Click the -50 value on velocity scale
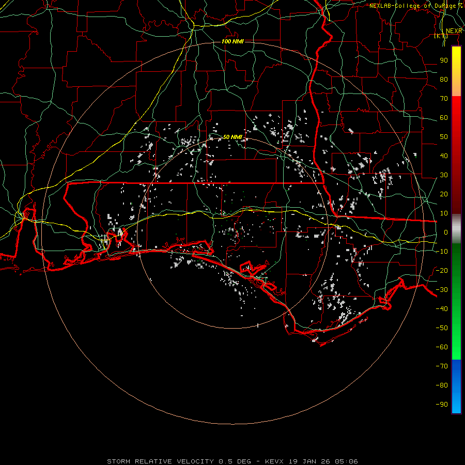This screenshot has height=465, width=465. [442, 328]
